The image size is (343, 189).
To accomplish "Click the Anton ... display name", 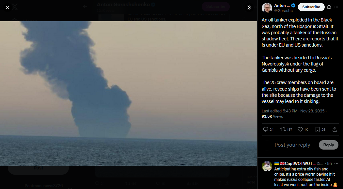I will 282,6.
